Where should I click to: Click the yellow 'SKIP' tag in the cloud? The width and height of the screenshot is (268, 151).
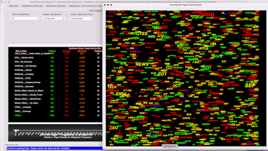point(185,25)
